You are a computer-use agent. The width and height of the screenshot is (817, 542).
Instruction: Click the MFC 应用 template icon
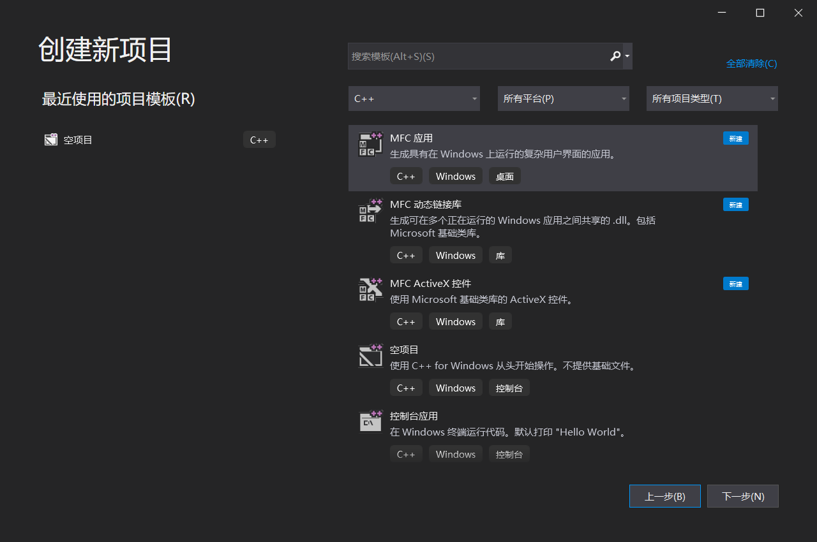tap(370, 143)
